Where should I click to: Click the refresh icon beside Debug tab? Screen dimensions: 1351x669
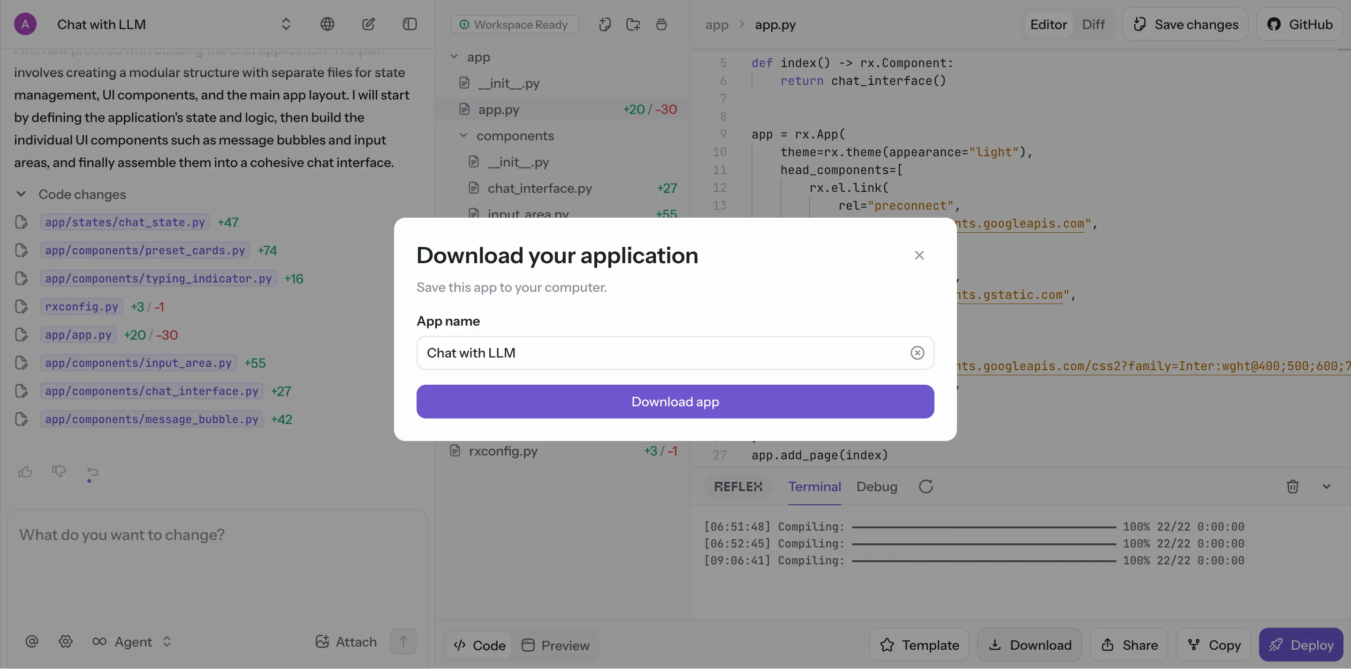click(926, 487)
